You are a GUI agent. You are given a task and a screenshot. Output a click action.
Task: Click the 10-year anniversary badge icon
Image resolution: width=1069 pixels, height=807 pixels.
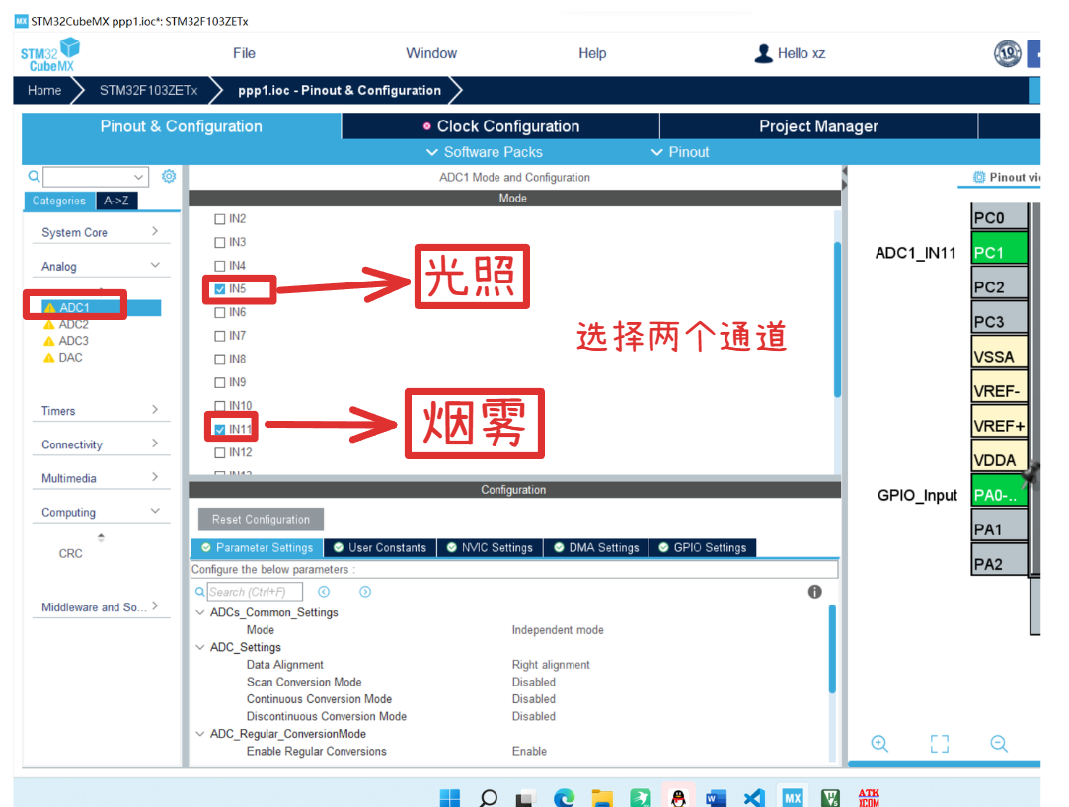point(1007,53)
